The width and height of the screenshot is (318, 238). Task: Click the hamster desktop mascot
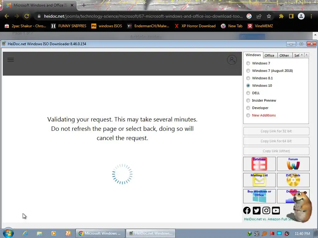click(301, 207)
